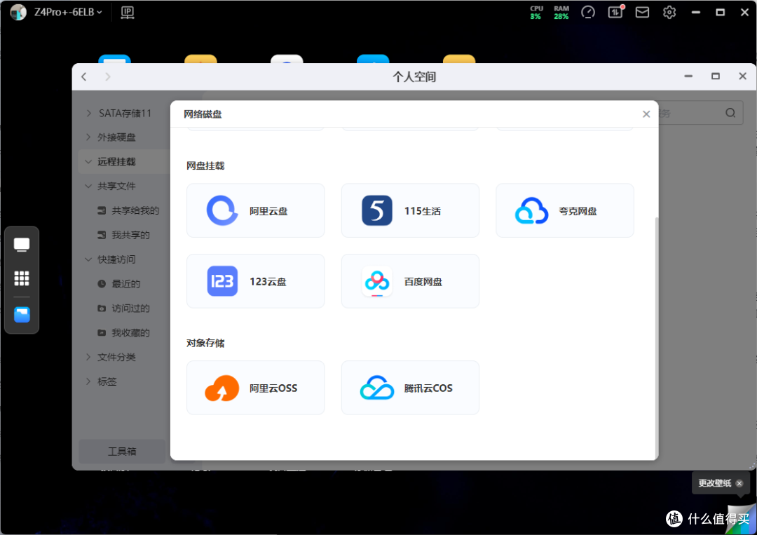Minimize the 个人空间 window
This screenshot has width=757, height=535.
click(x=688, y=76)
